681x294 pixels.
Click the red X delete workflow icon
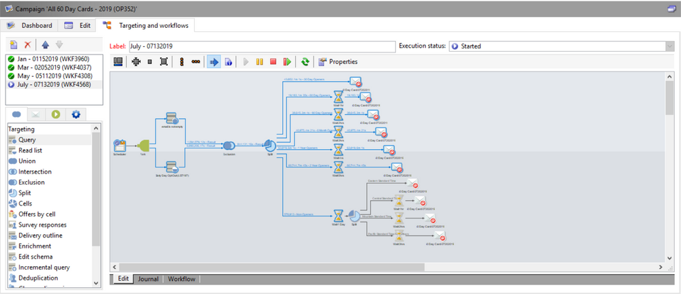[x=27, y=44]
